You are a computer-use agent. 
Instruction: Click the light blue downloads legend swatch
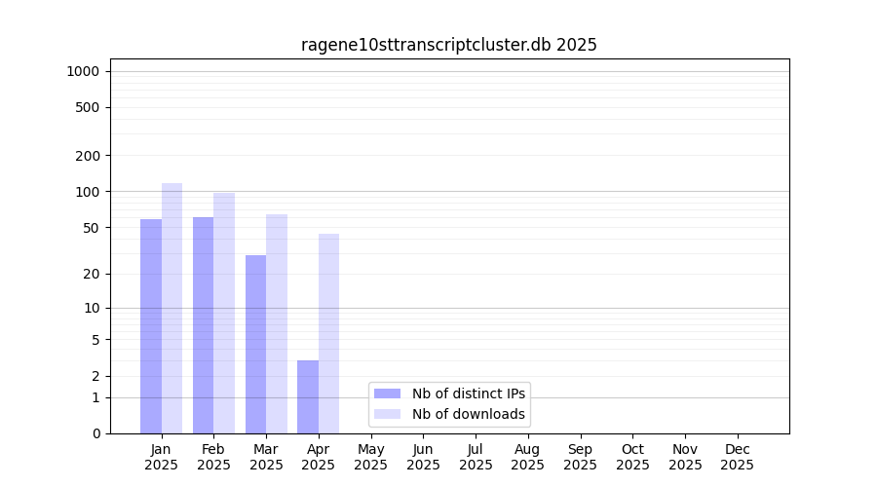click(387, 414)
